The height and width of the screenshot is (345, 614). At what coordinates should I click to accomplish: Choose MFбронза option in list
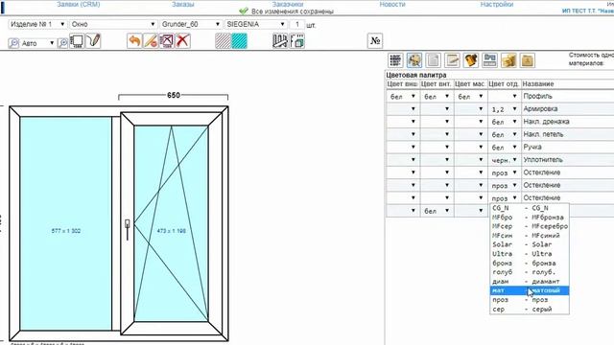530,218
